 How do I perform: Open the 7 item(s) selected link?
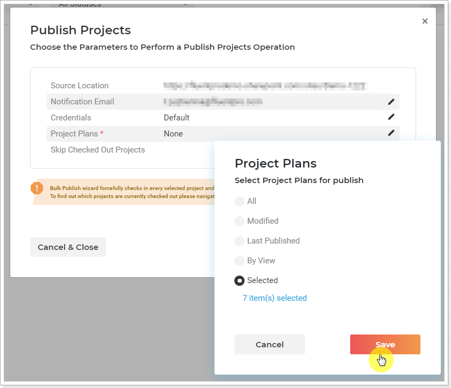(275, 298)
